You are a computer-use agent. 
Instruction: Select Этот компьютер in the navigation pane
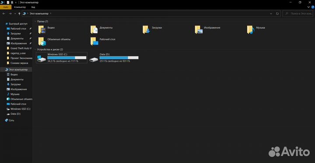[x=16, y=69]
